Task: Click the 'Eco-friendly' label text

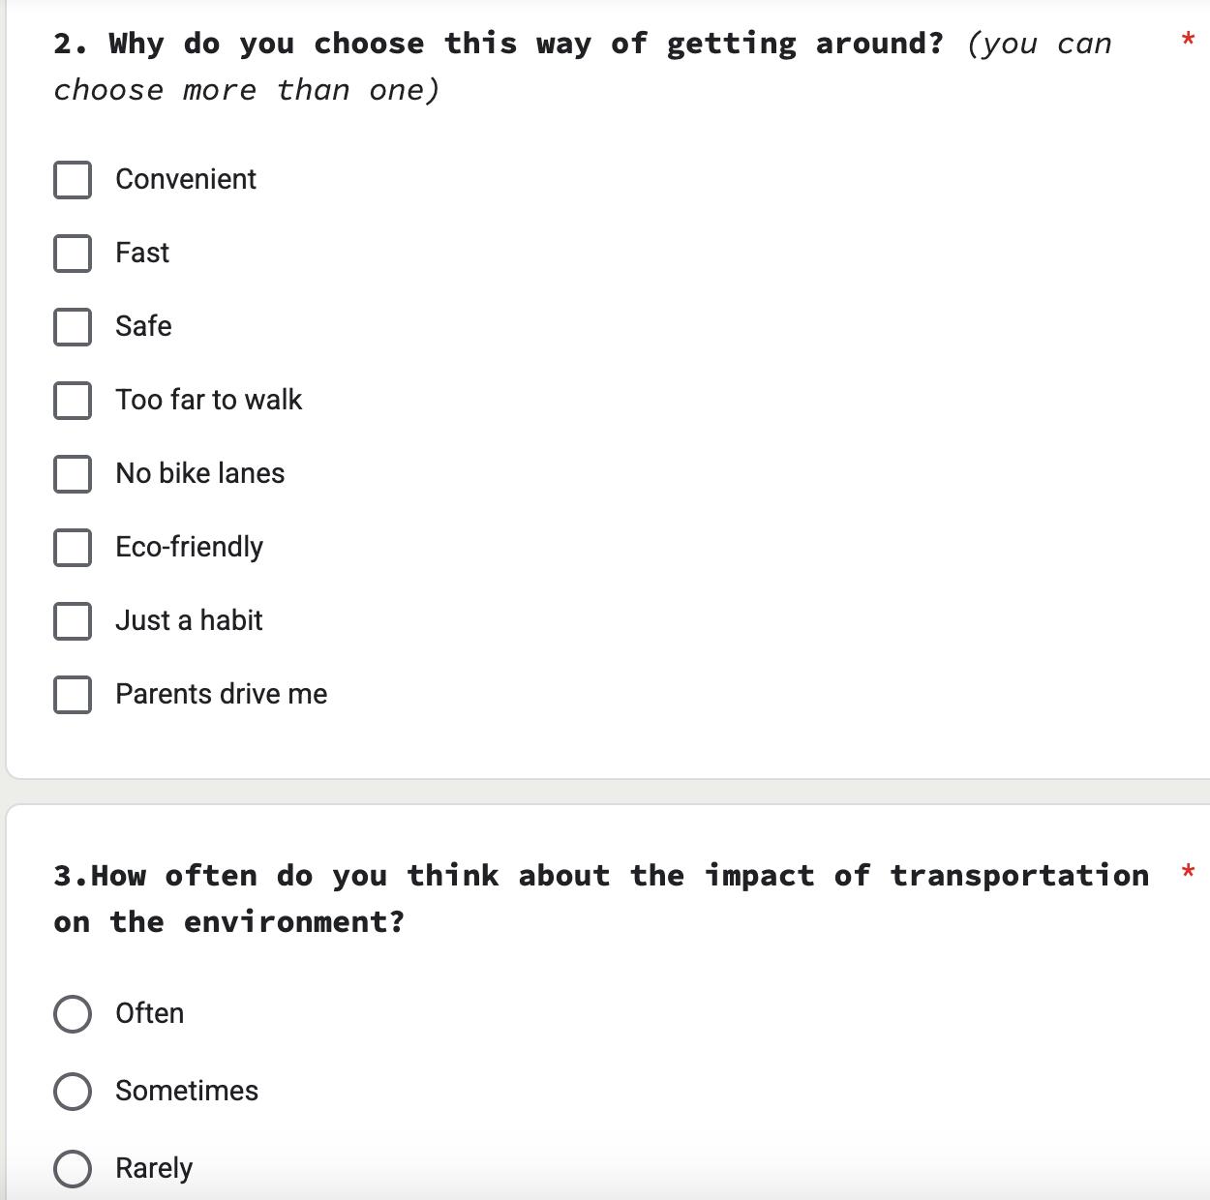Action: 189,547
